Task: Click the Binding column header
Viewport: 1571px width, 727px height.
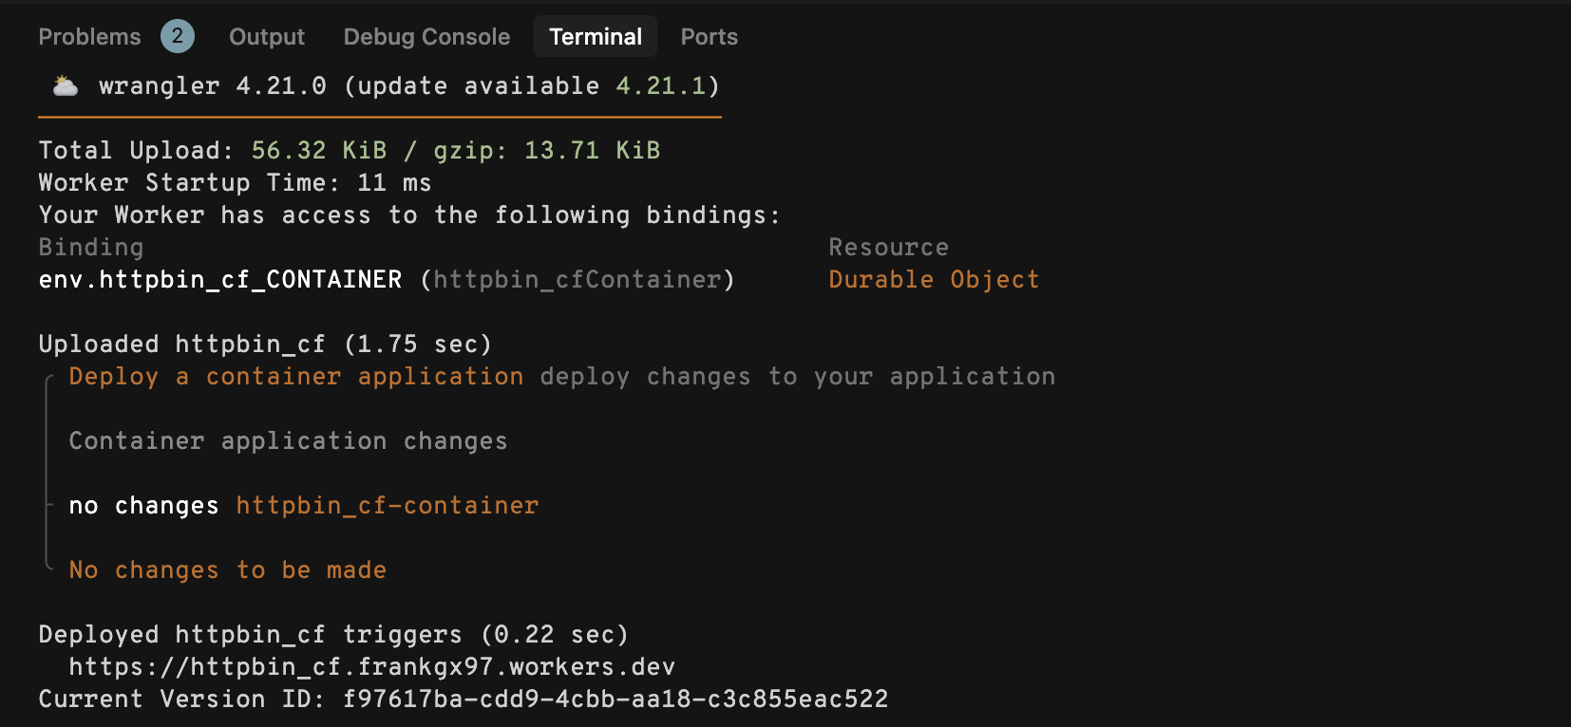Action: pos(91,248)
